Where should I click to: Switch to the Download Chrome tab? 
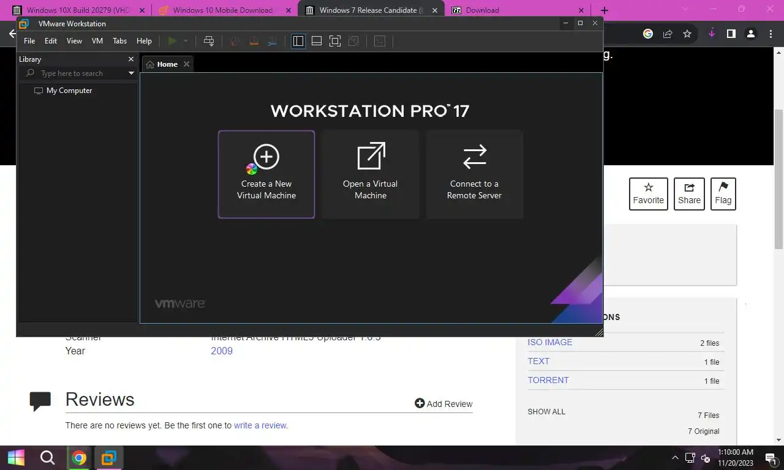pyautogui.click(x=518, y=10)
